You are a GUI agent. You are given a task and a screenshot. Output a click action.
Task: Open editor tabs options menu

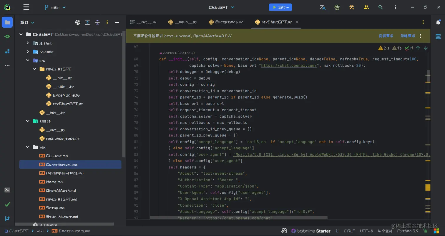(423, 22)
